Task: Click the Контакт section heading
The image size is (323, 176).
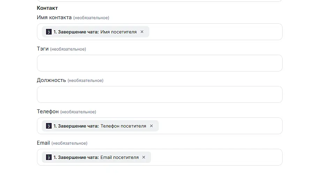Action: 47,8
